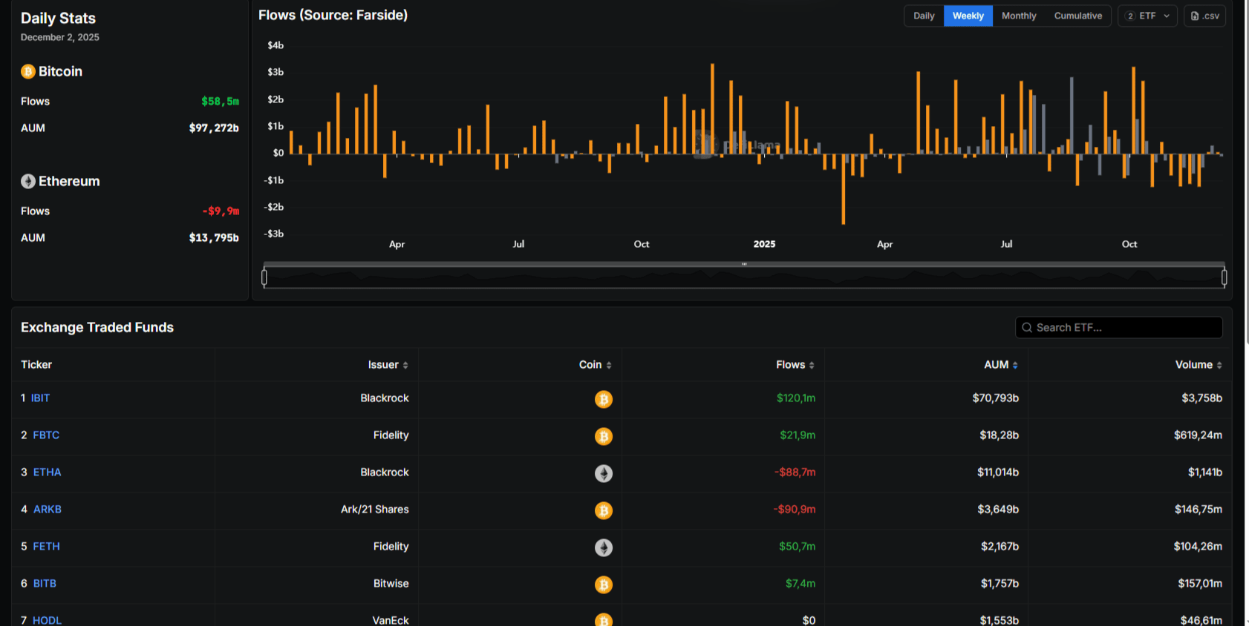Sort funds by Volume column header
The width and height of the screenshot is (1249, 626).
[1198, 365]
